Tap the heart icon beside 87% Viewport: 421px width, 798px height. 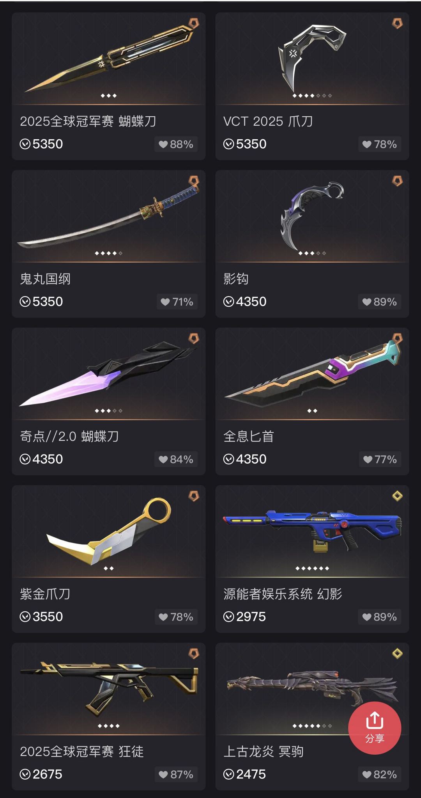pos(164,774)
